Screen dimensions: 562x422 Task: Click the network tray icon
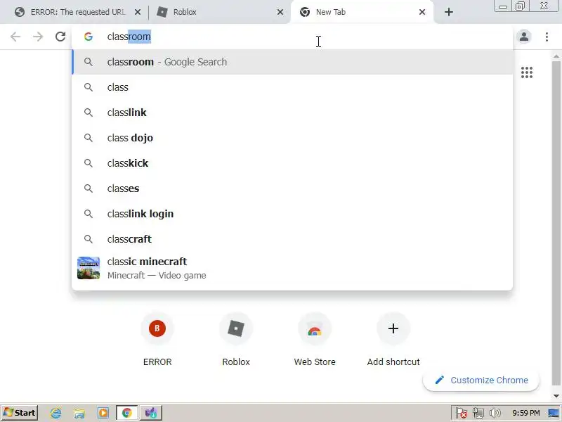coord(478,413)
